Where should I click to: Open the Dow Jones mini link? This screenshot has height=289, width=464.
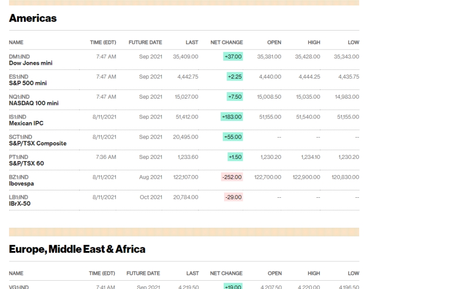click(31, 63)
